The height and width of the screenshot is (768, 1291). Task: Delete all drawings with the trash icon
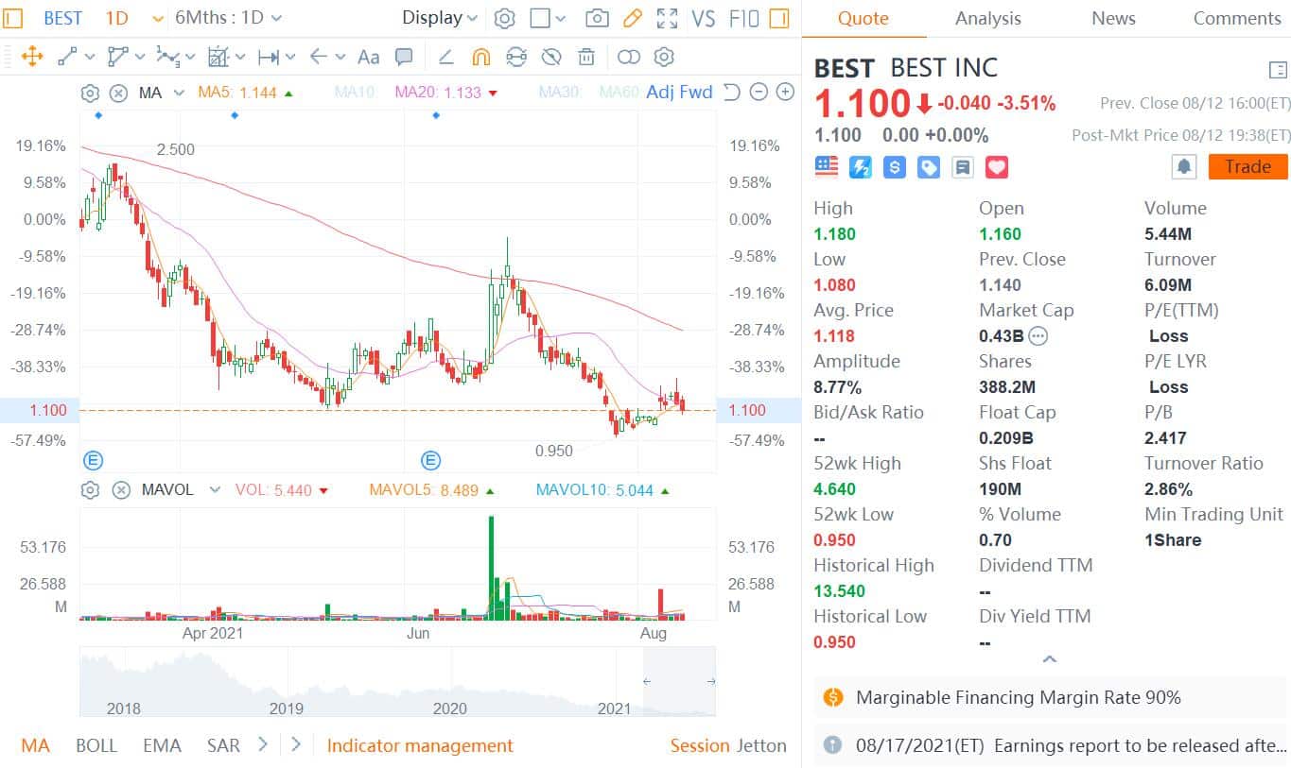586,57
